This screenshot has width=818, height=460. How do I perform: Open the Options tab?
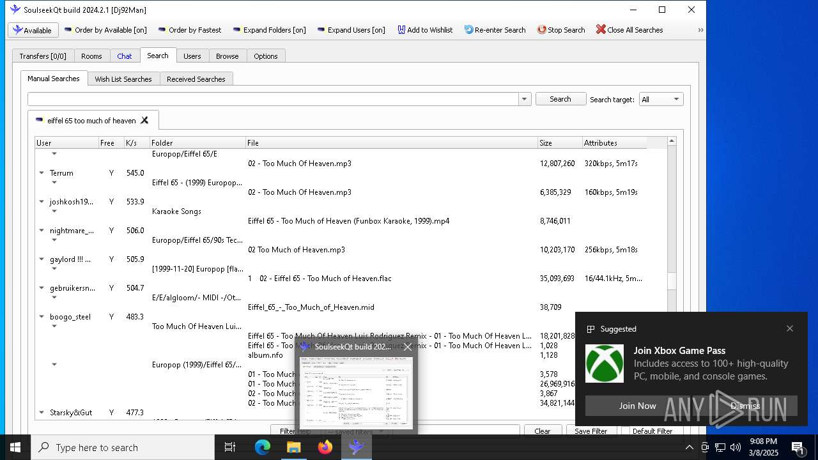click(266, 56)
